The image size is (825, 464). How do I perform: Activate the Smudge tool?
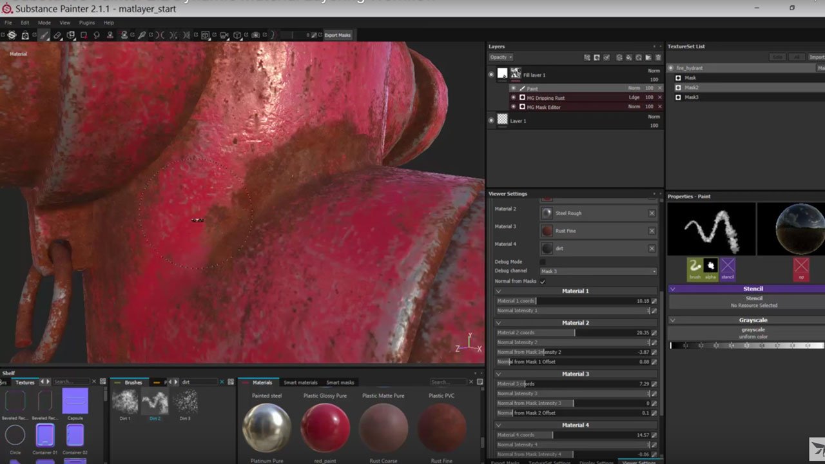[x=97, y=35]
